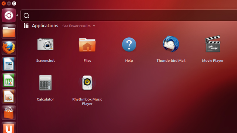The width and height of the screenshot is (237, 133).
Task: Collapse results with the dropdown arrow
Action: click(x=94, y=26)
